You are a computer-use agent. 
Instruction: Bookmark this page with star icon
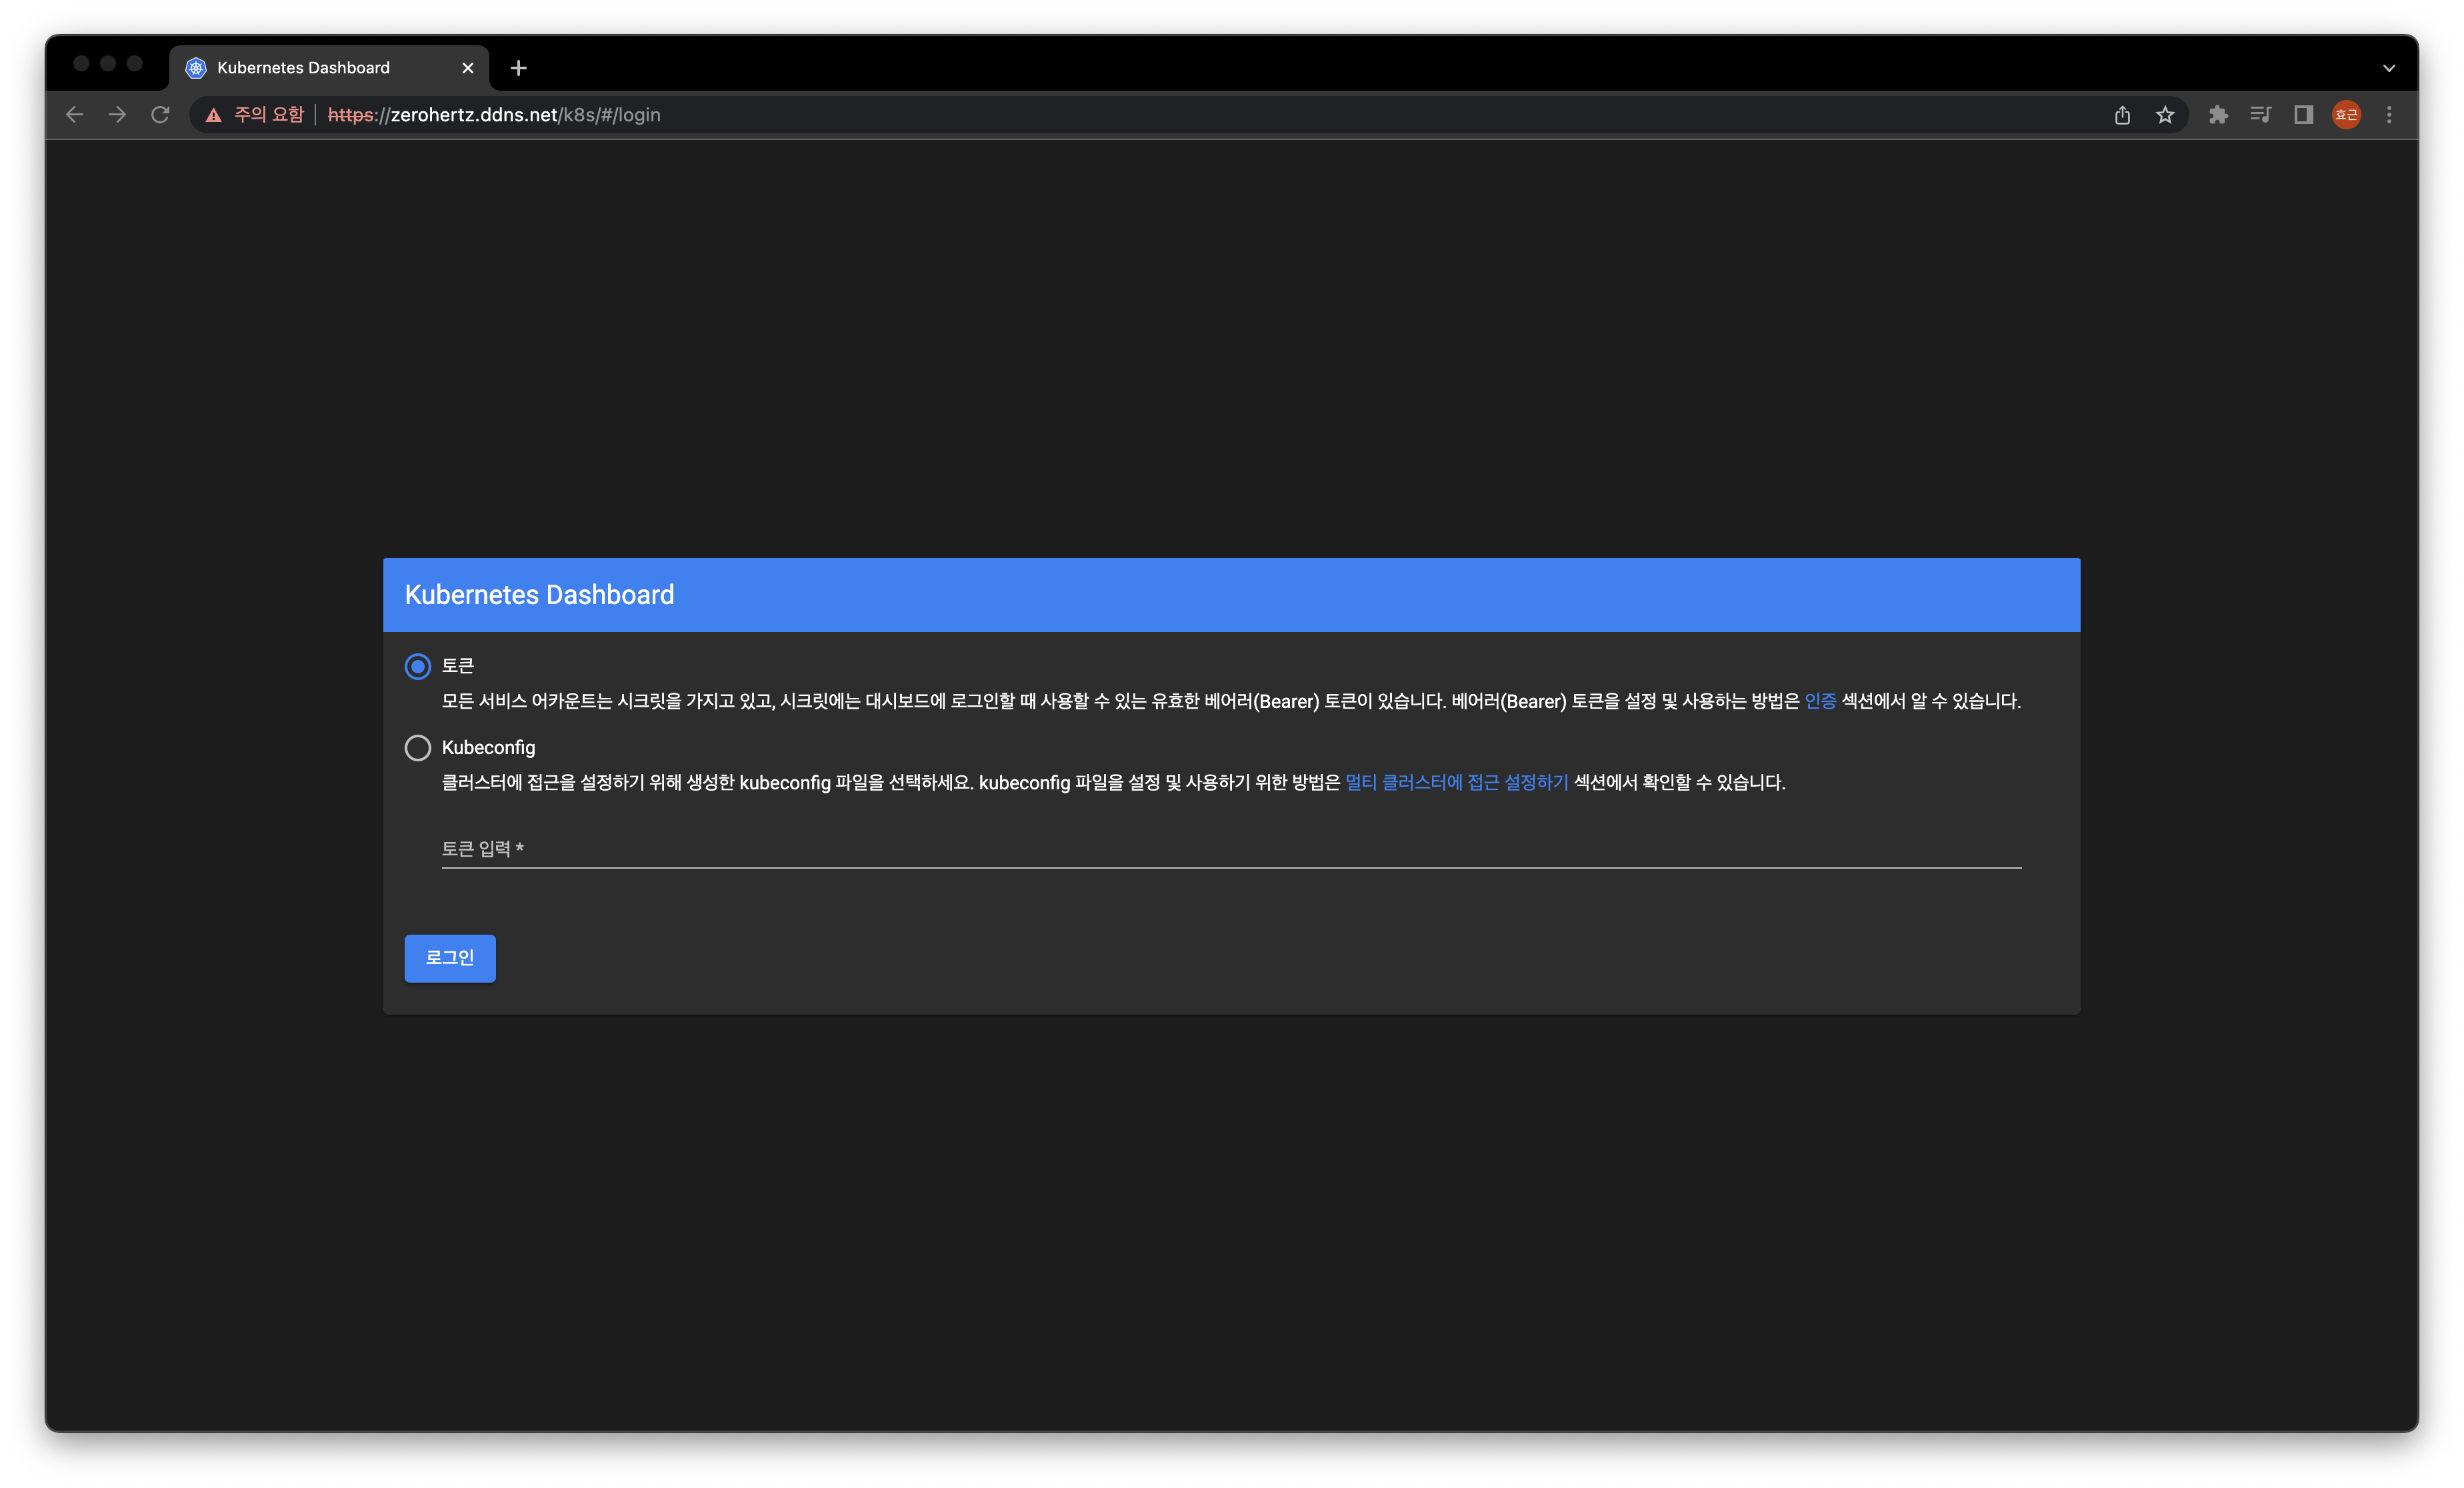pyautogui.click(x=2165, y=115)
